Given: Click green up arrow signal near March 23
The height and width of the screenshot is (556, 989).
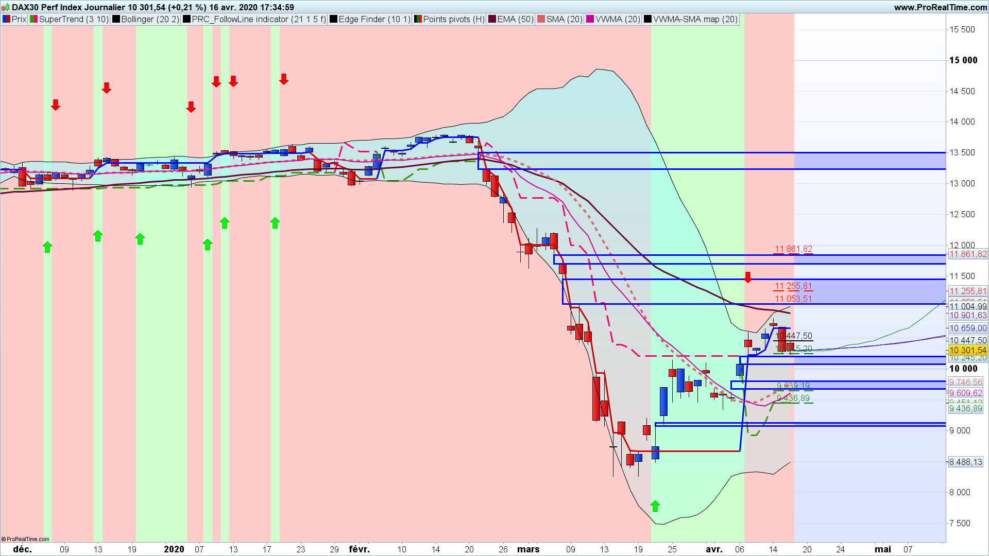Looking at the screenshot, I should (x=655, y=506).
